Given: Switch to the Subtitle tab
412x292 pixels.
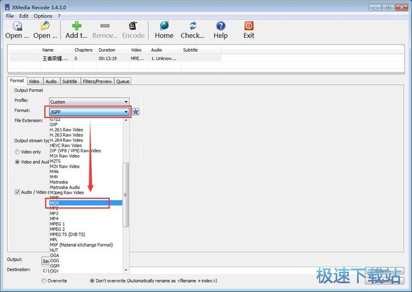Looking at the screenshot, I should click(70, 81).
